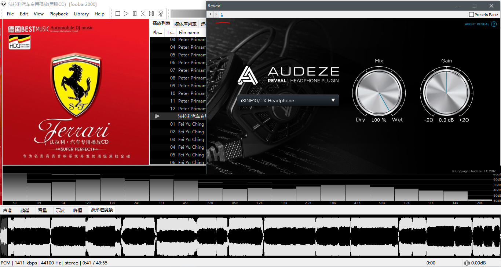This screenshot has width=501, height=267.
Task: Pause the current track
Action: pyautogui.click(x=135, y=14)
